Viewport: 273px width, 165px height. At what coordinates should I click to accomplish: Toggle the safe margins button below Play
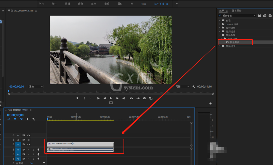(111, 103)
